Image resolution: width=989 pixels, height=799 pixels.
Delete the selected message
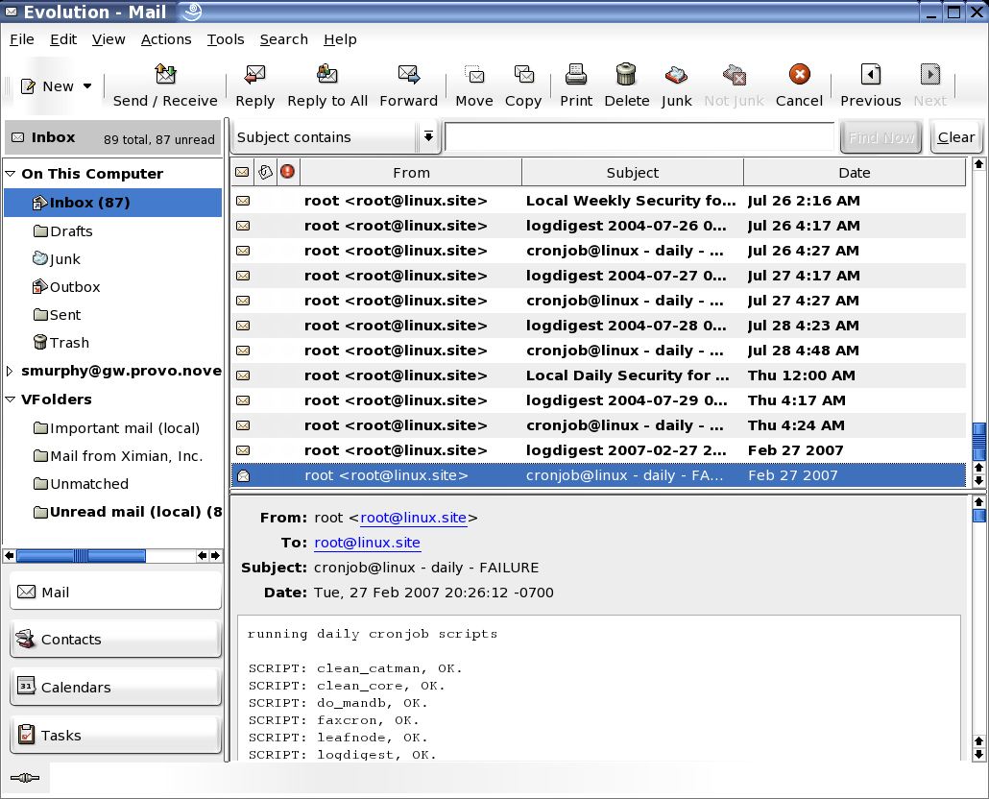click(626, 76)
